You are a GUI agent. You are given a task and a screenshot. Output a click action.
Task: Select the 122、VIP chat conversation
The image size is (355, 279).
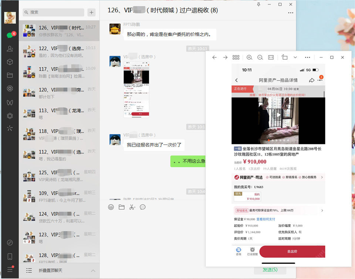click(x=59, y=52)
